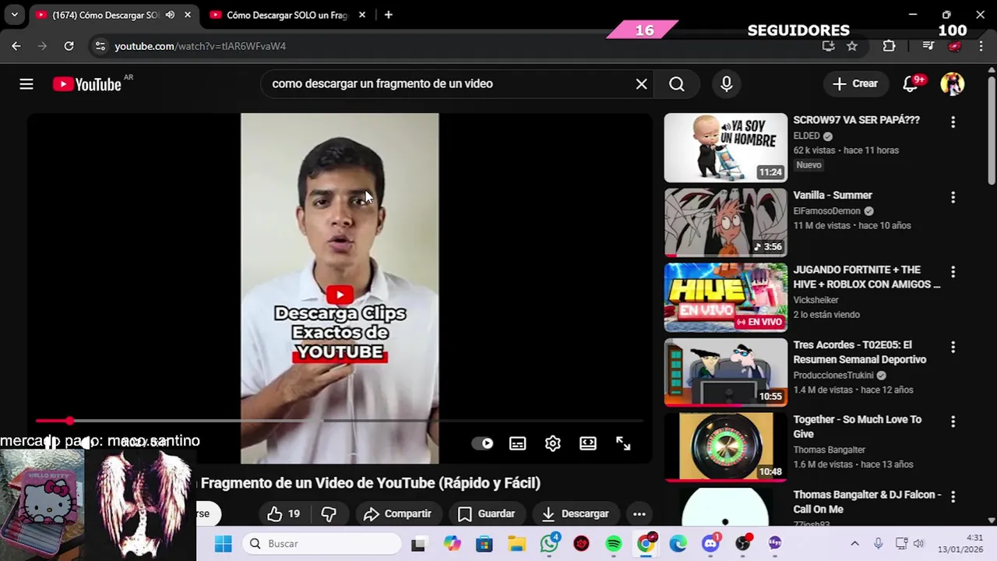The image size is (997, 561).
Task: Open WhatsApp from the taskbar
Action: [x=550, y=543]
